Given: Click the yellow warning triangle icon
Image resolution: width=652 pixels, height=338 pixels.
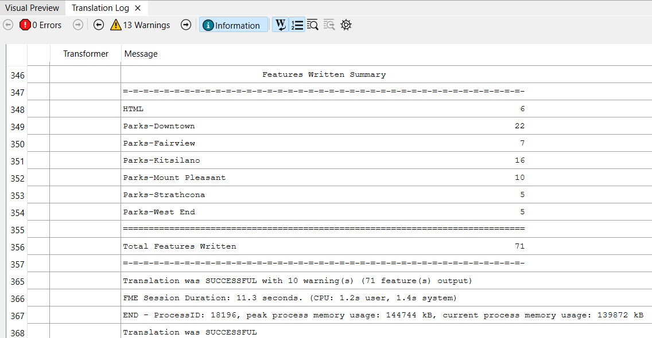Looking at the screenshot, I should [116, 25].
